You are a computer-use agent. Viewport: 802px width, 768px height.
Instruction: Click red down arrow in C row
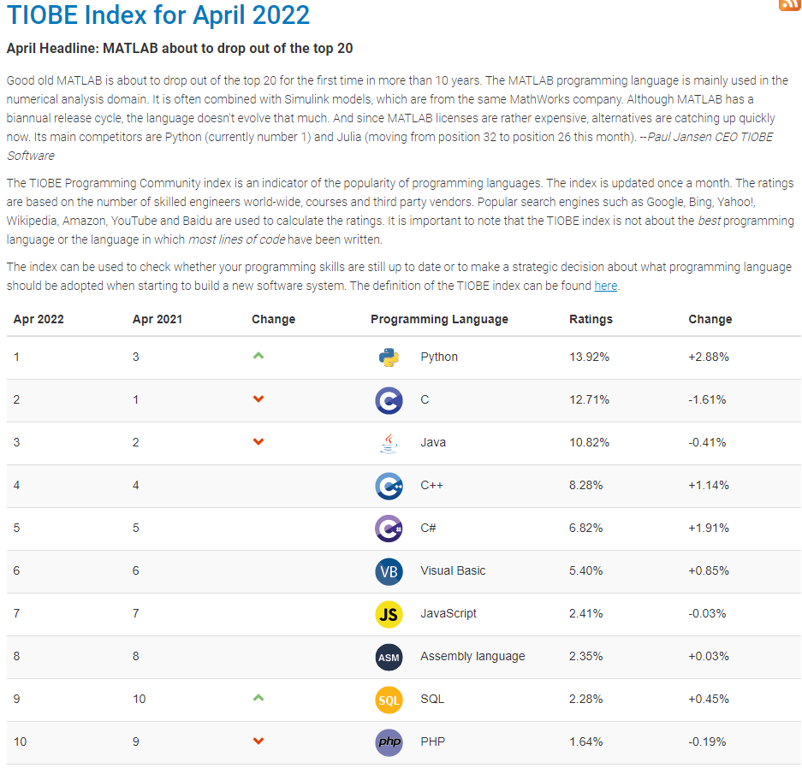pos(258,399)
